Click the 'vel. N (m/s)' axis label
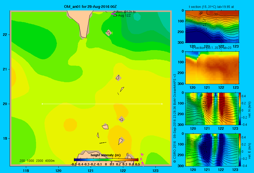 click(x=250, y=110)
